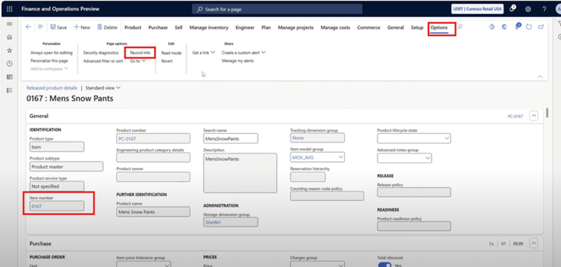Screen dimensions: 561x267
Task: Click the SiteWH storage dimension group link
Action: click(213, 222)
